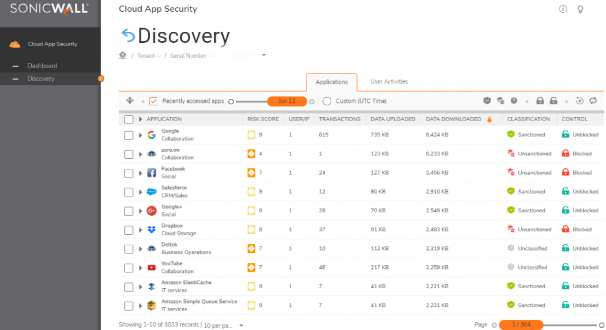This screenshot has height=330, width=606.
Task: Click the unsanction stack icon in toolbar
Action: [501, 101]
